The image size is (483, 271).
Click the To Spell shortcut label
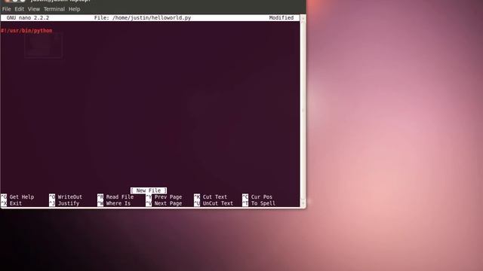coord(263,203)
